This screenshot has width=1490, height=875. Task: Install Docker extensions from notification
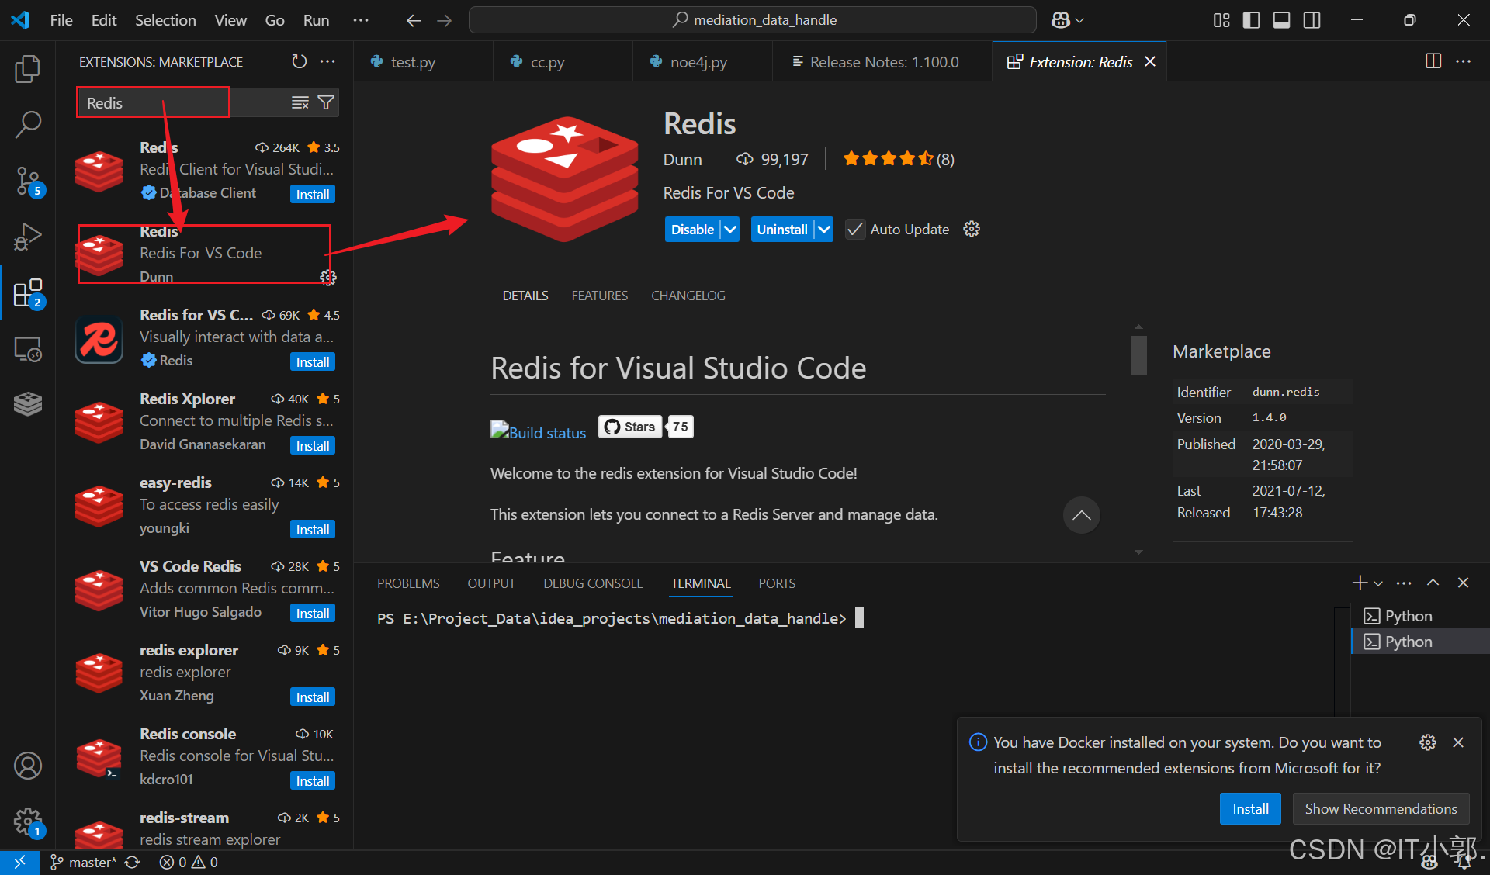pyautogui.click(x=1249, y=808)
